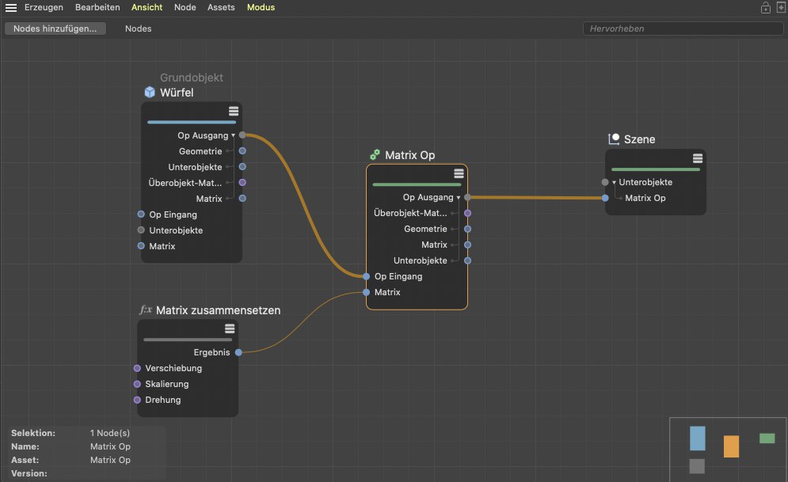
Task: Collapse Unterobjekte group on the Szene node
Action: (x=614, y=183)
